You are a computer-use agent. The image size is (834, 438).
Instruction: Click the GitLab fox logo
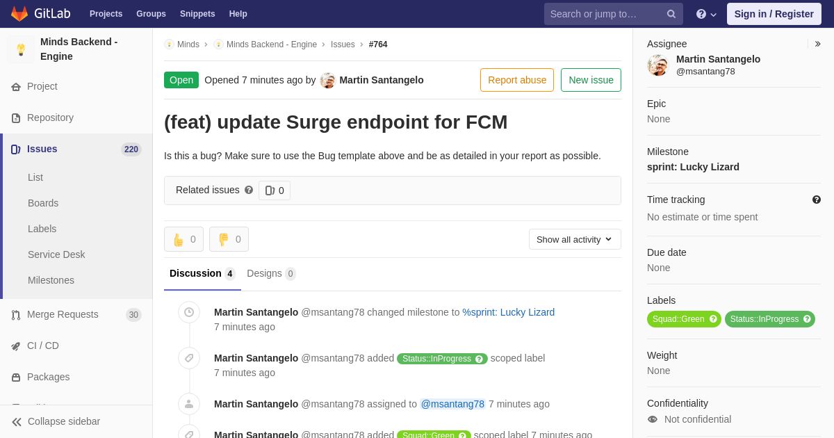click(19, 14)
